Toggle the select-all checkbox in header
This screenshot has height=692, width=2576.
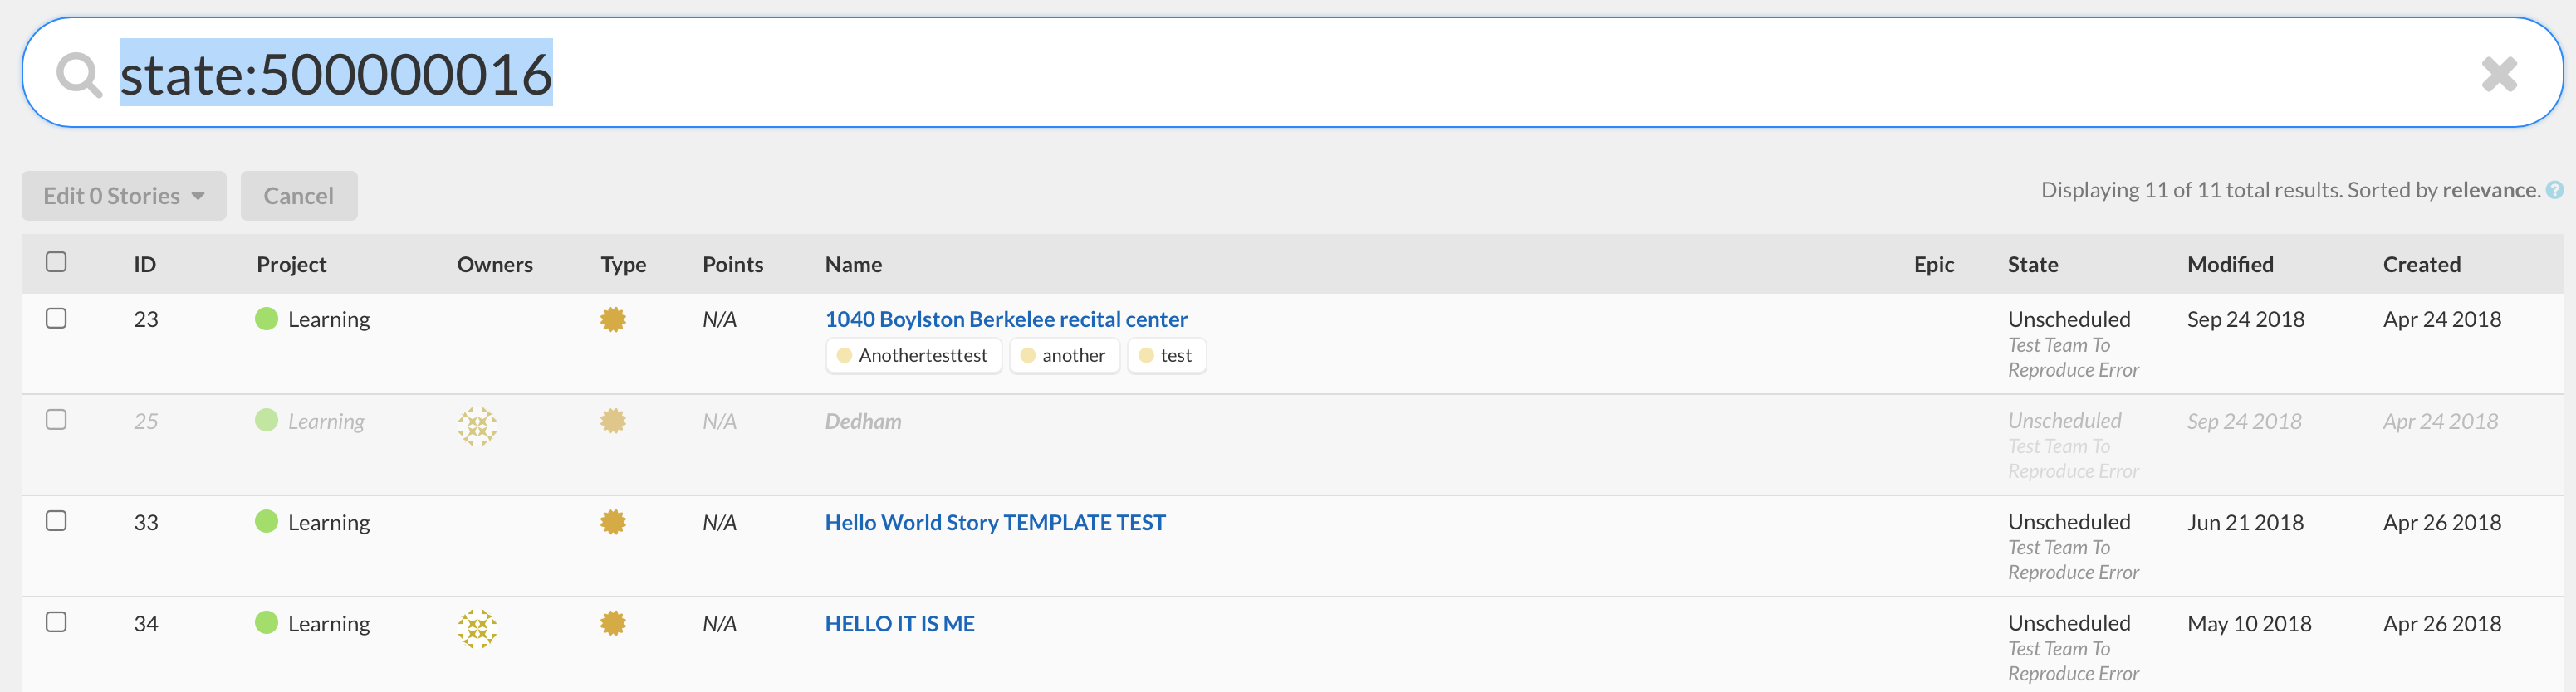[56, 261]
